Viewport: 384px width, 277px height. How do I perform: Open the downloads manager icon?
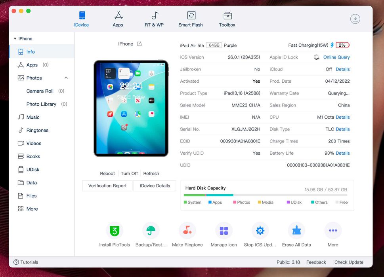pos(355,19)
